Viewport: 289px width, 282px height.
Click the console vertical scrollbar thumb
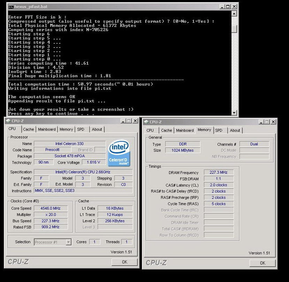[234, 29]
